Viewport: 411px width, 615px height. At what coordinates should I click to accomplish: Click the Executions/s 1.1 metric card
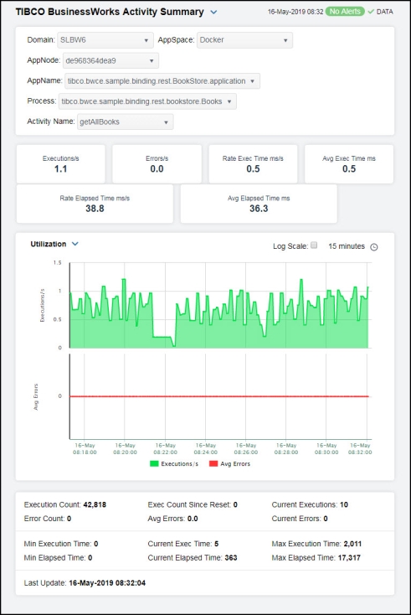(61, 164)
